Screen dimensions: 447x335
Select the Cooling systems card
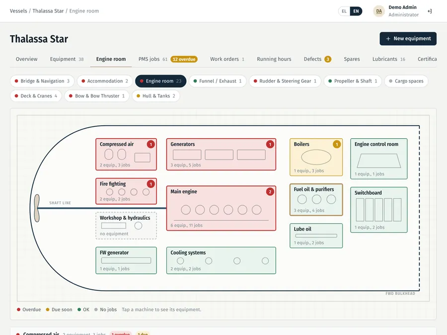point(221,260)
